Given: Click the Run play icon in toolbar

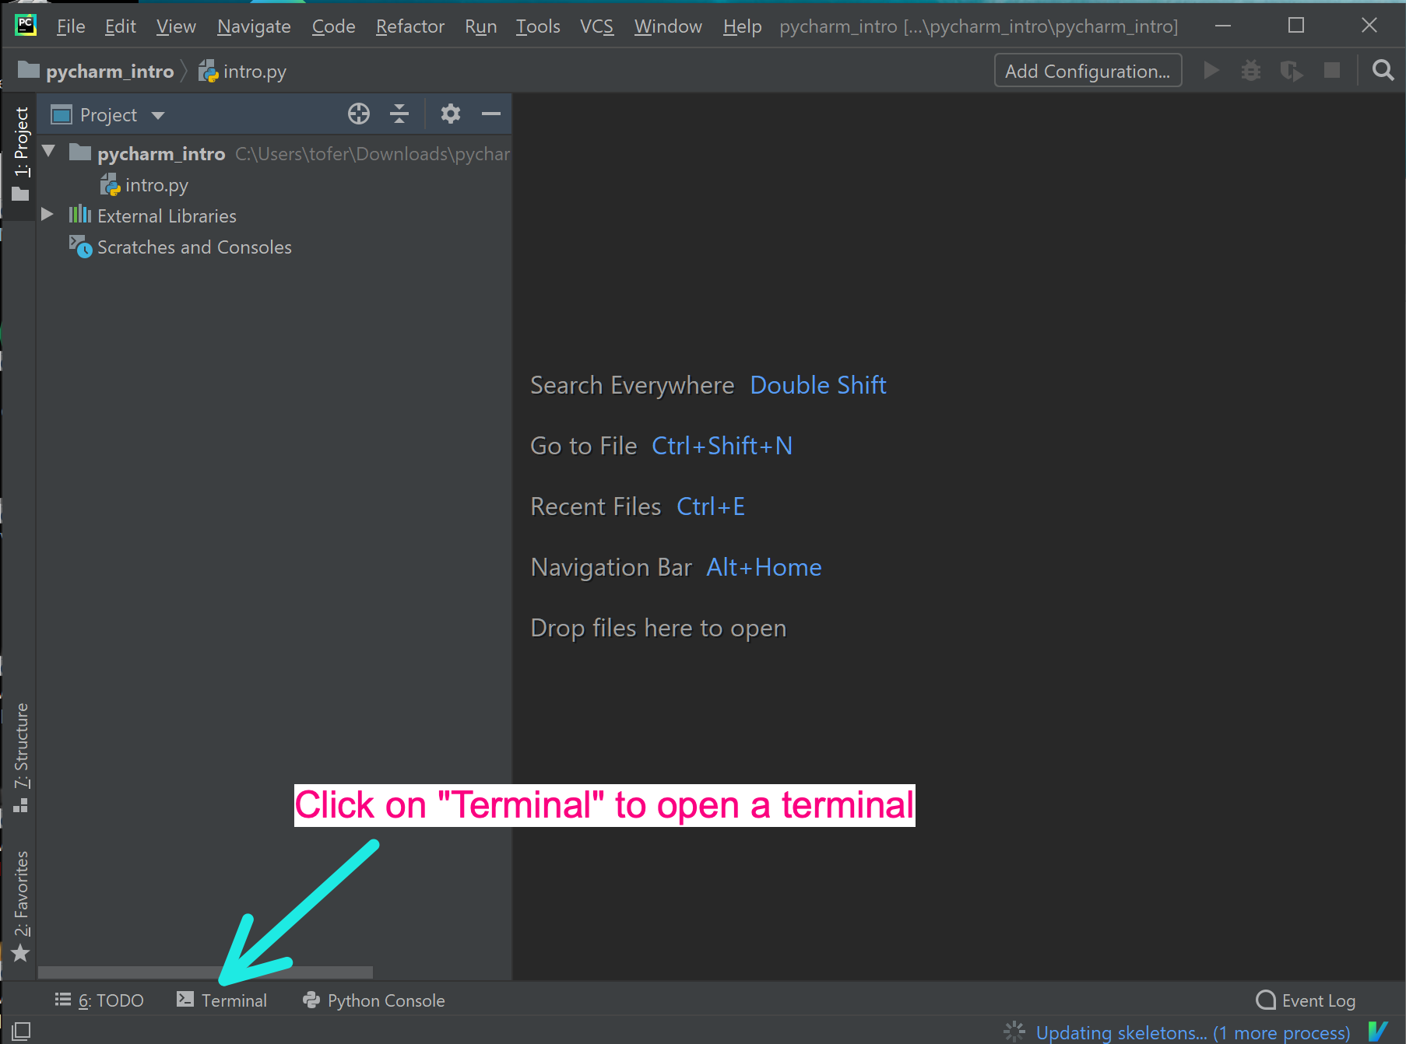Looking at the screenshot, I should pos(1211,71).
